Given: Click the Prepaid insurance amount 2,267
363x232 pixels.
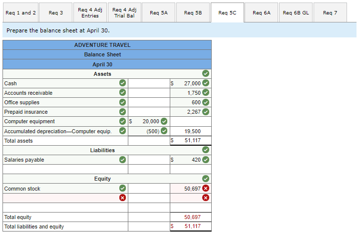Looking at the screenshot, I should pyautogui.click(x=191, y=112).
